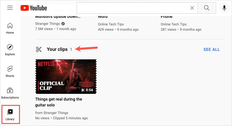Image resolution: width=232 pixels, height=126 pixels.
Task: Play the Netflix official clip thumbnail
Action: tap(66, 77)
